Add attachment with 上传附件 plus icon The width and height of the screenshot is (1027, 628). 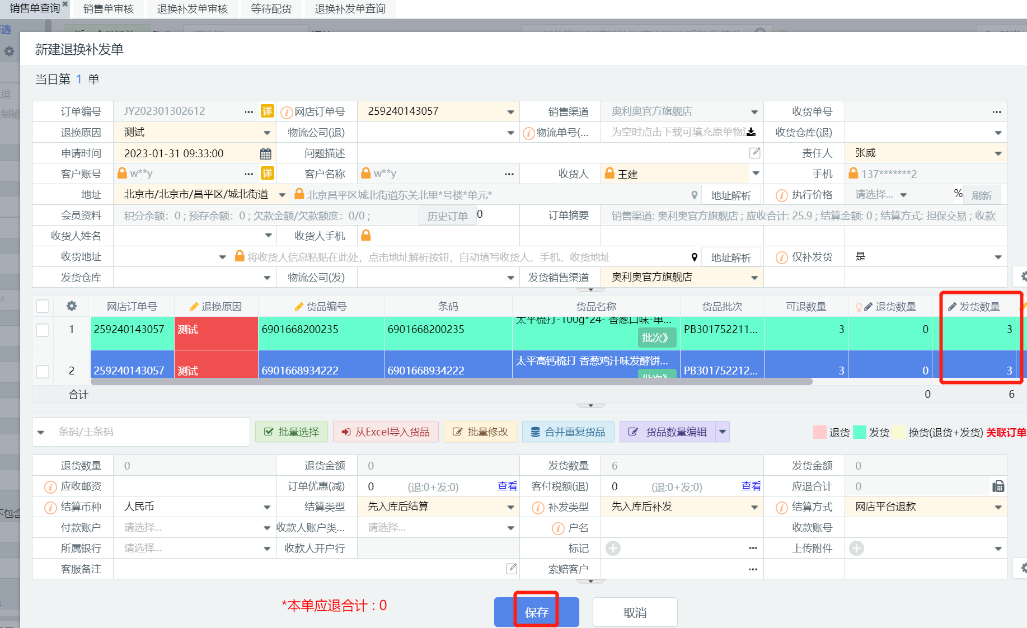[x=857, y=549]
